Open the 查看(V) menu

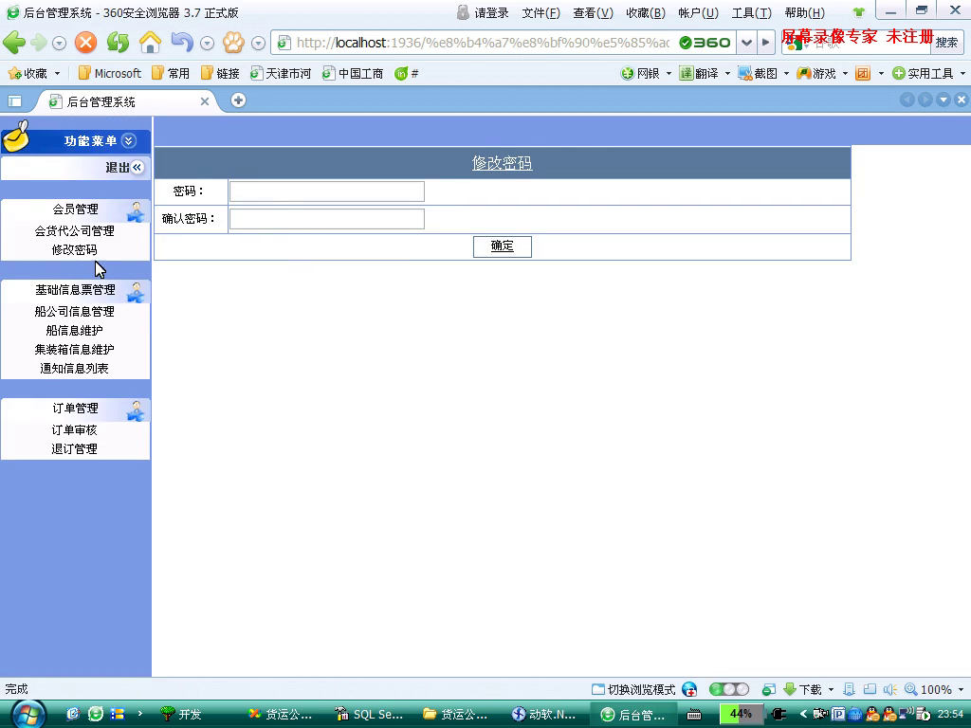(x=593, y=13)
